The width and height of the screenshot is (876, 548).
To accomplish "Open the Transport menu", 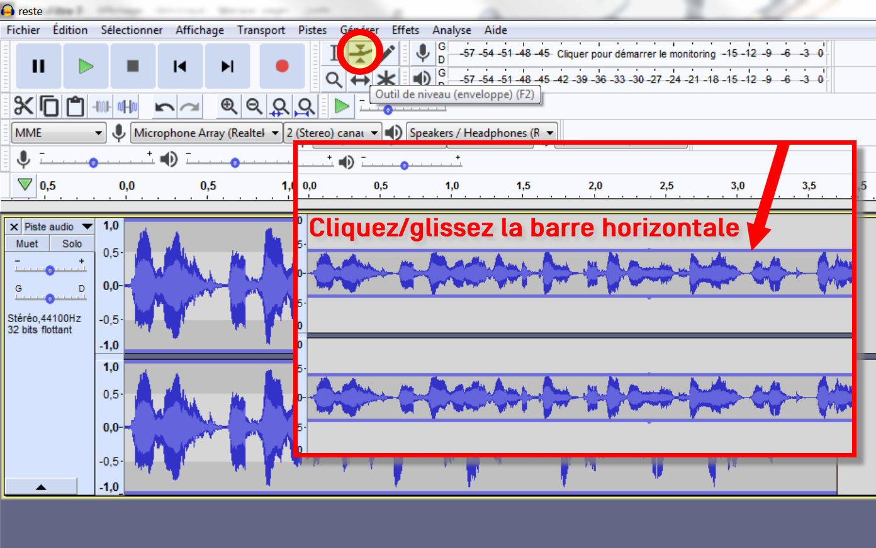I will click(x=261, y=30).
